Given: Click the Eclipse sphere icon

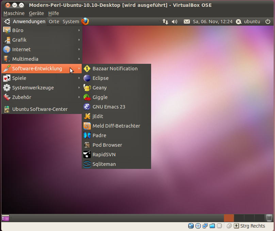Looking at the screenshot, I should click(87, 78).
